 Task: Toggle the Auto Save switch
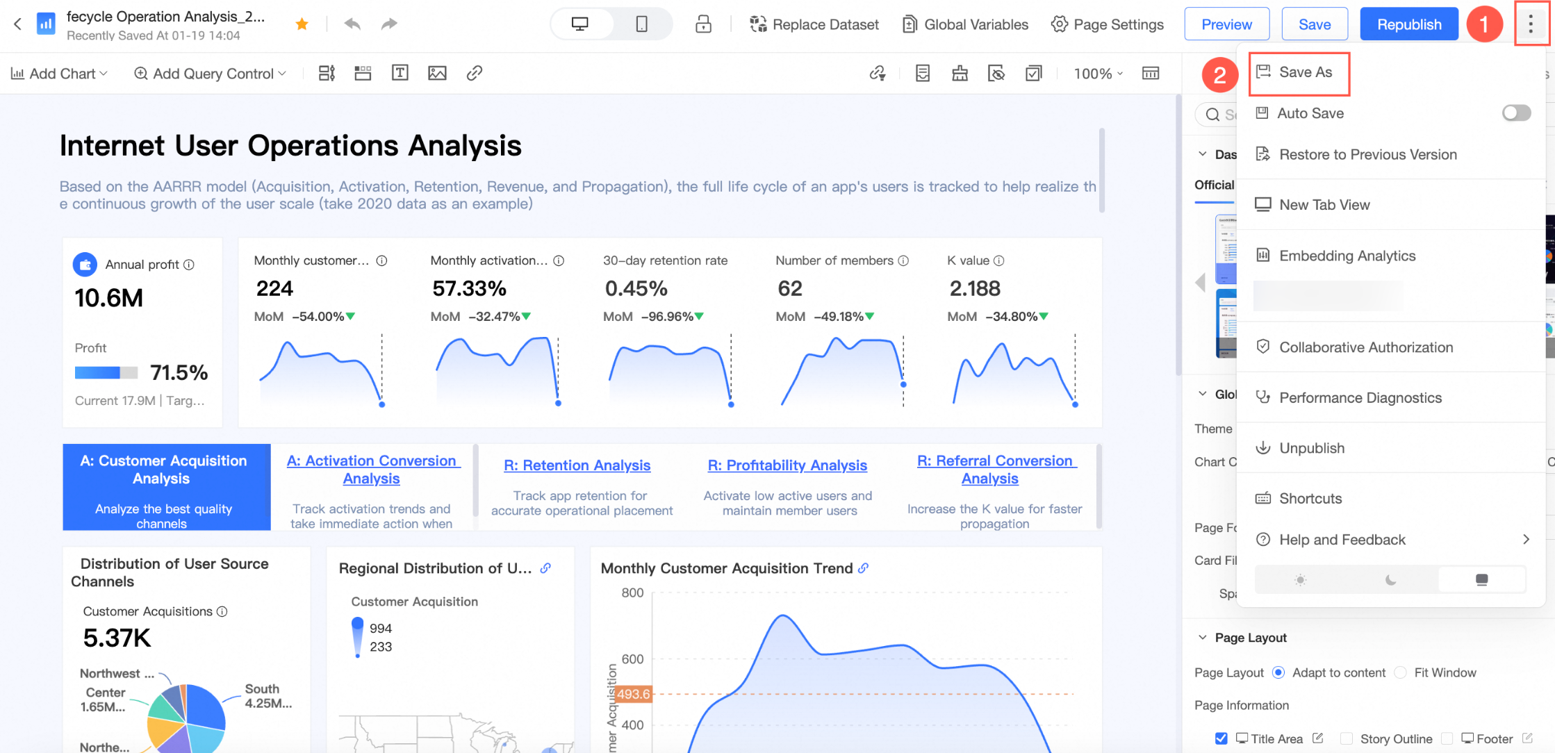pyautogui.click(x=1515, y=113)
